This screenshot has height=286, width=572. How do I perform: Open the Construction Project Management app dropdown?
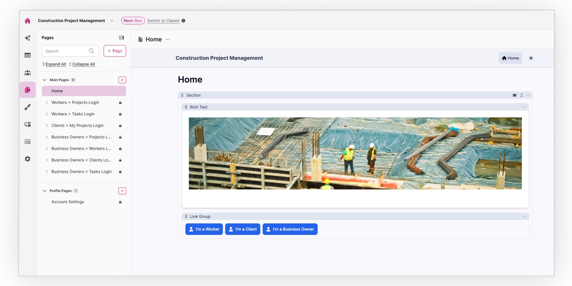point(112,21)
